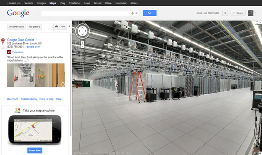This screenshot has height=155, width=262.
Task: Click the left panel scrollbar
Action: pyautogui.click(x=71, y=85)
